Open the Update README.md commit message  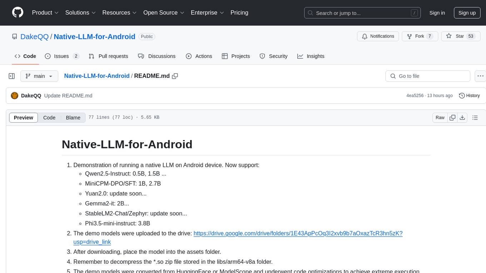click(68, 96)
